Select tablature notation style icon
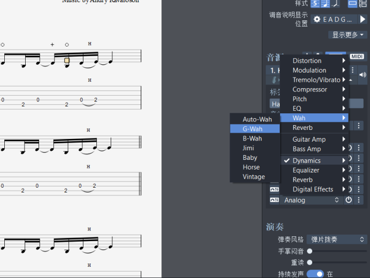Viewport: 370px width, 278px height. click(315, 4)
